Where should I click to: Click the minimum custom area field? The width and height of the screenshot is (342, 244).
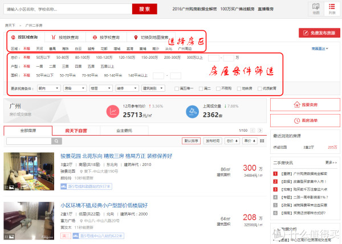pyautogui.click(x=158, y=76)
